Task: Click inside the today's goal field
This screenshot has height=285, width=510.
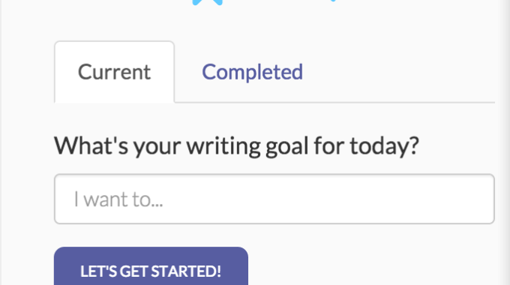Action: (274, 199)
